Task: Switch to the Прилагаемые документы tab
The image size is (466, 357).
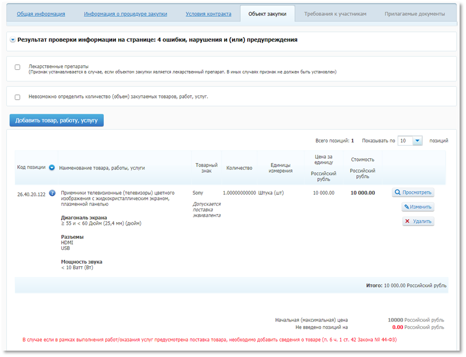Action: pos(414,14)
